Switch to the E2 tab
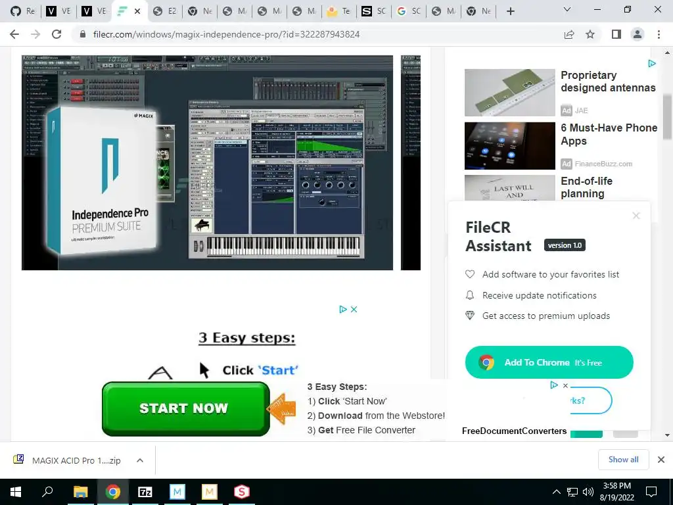This screenshot has width=673, height=505. [x=165, y=11]
